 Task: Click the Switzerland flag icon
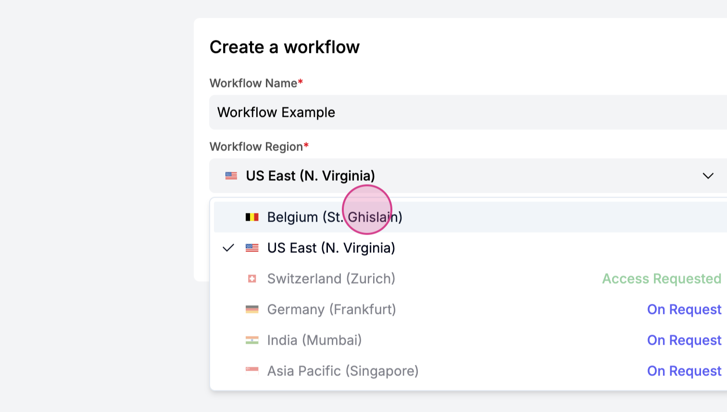[x=252, y=279]
